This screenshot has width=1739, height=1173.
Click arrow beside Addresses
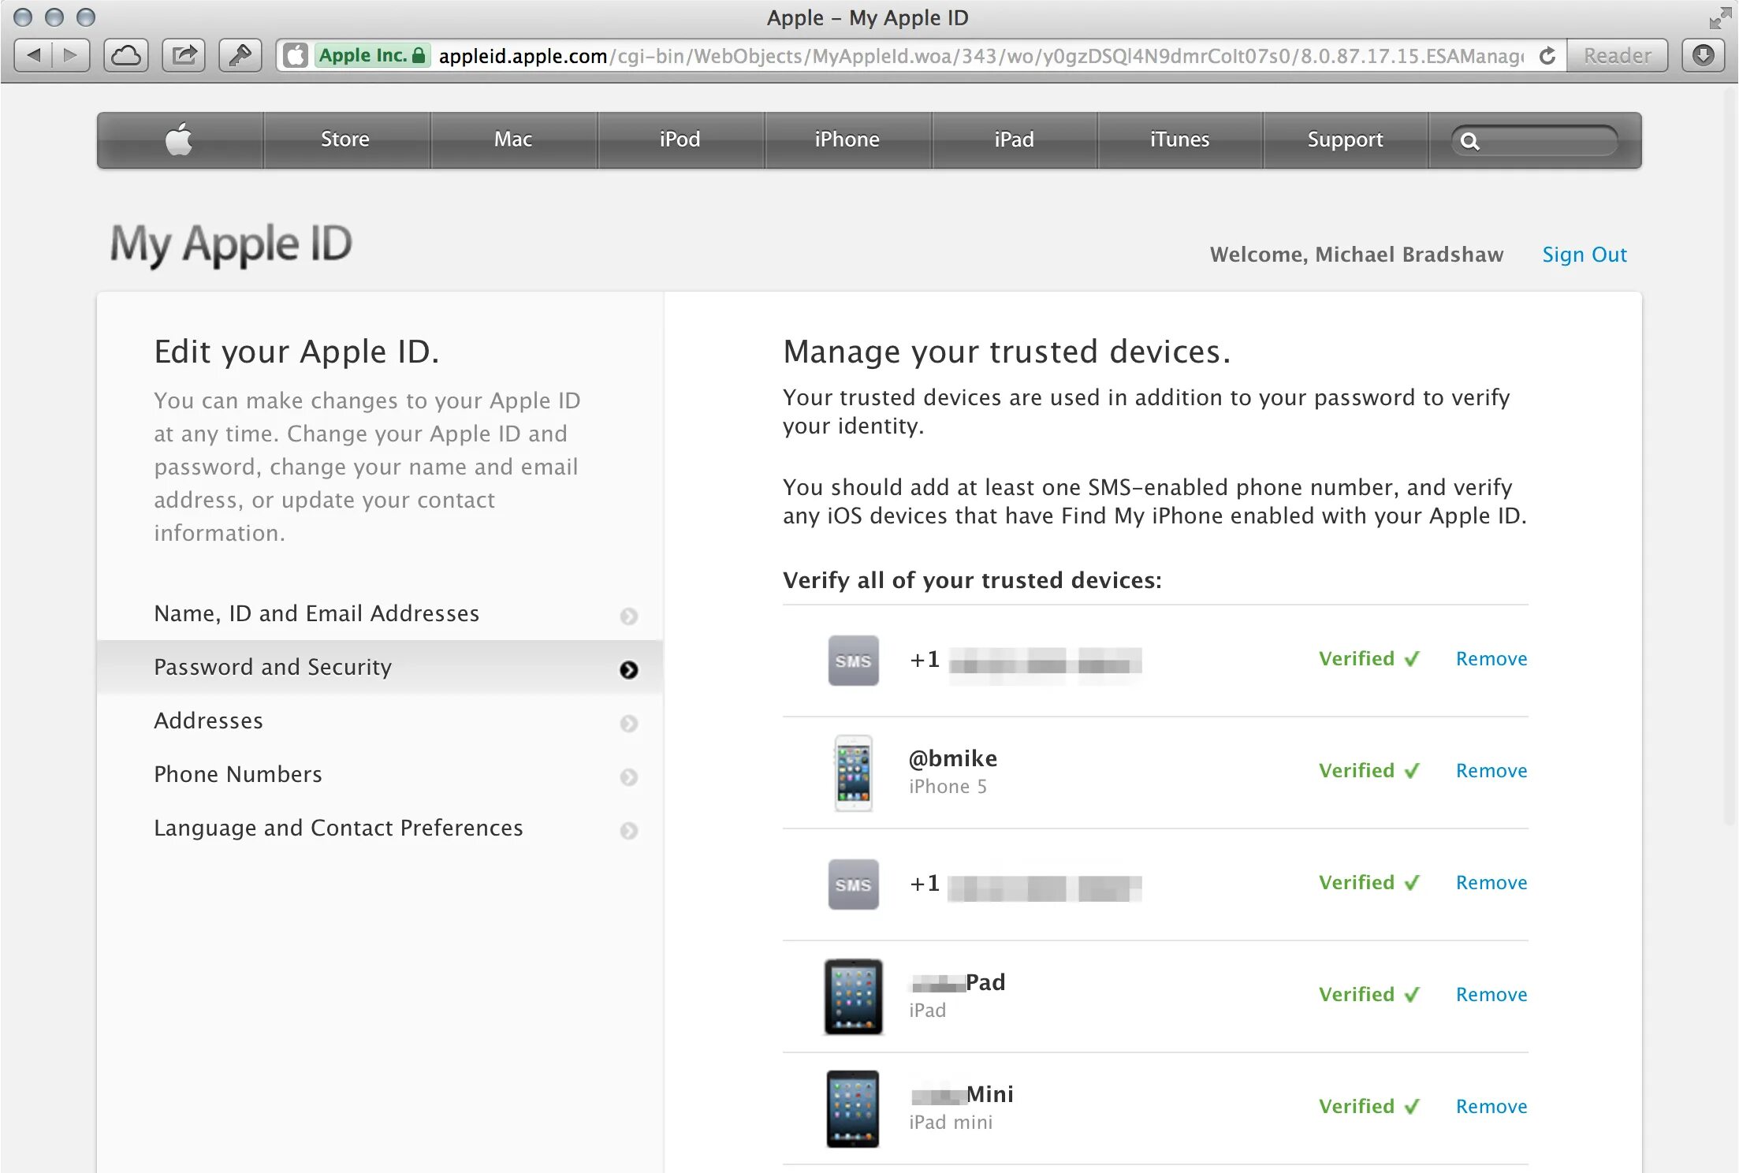point(628,723)
